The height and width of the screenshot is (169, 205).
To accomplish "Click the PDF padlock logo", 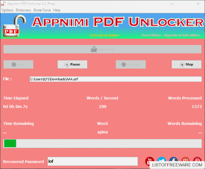I will tap(14, 26).
